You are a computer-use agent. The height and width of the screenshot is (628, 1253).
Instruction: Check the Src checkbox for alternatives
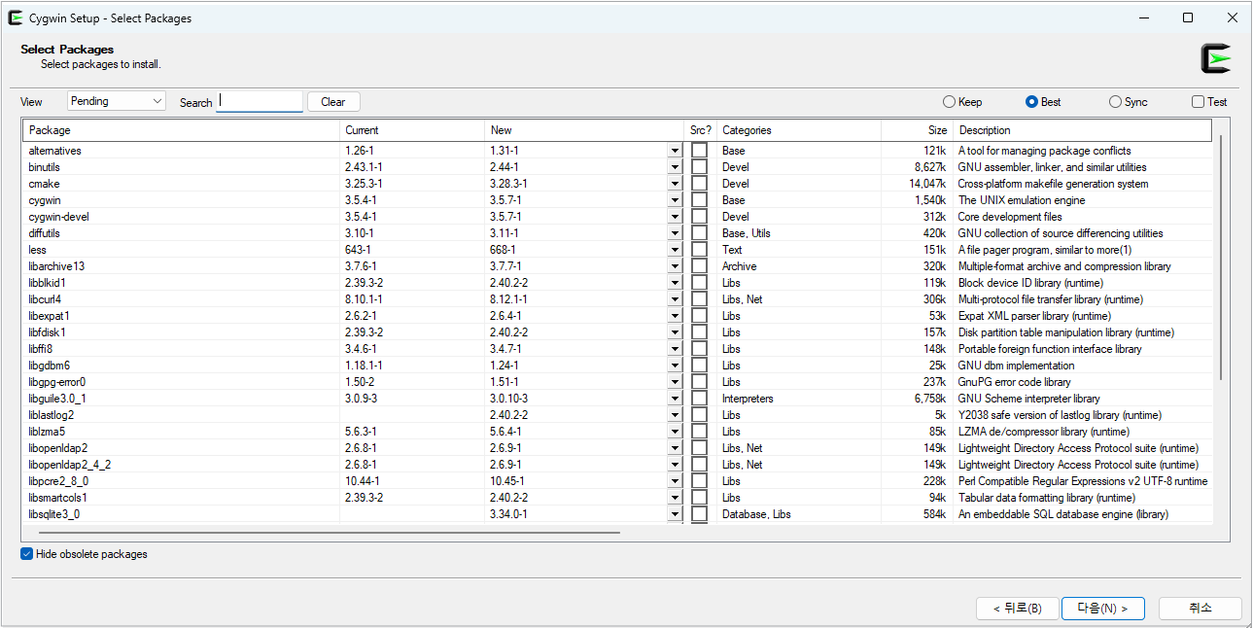click(x=700, y=151)
